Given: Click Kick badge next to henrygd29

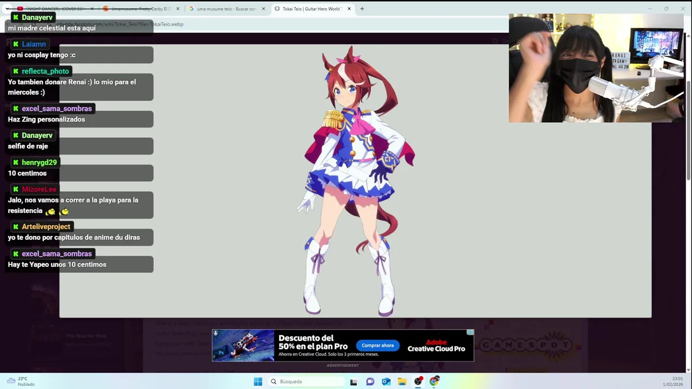Looking at the screenshot, I should (x=16, y=163).
